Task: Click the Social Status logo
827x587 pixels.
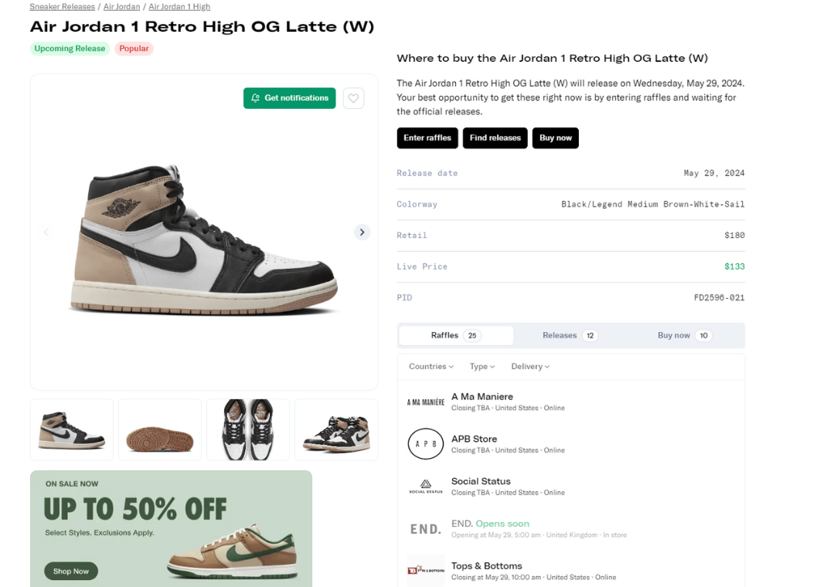Action: tap(426, 487)
